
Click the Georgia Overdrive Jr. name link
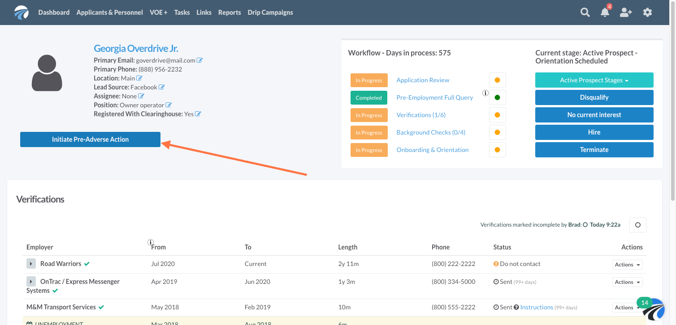(136, 49)
